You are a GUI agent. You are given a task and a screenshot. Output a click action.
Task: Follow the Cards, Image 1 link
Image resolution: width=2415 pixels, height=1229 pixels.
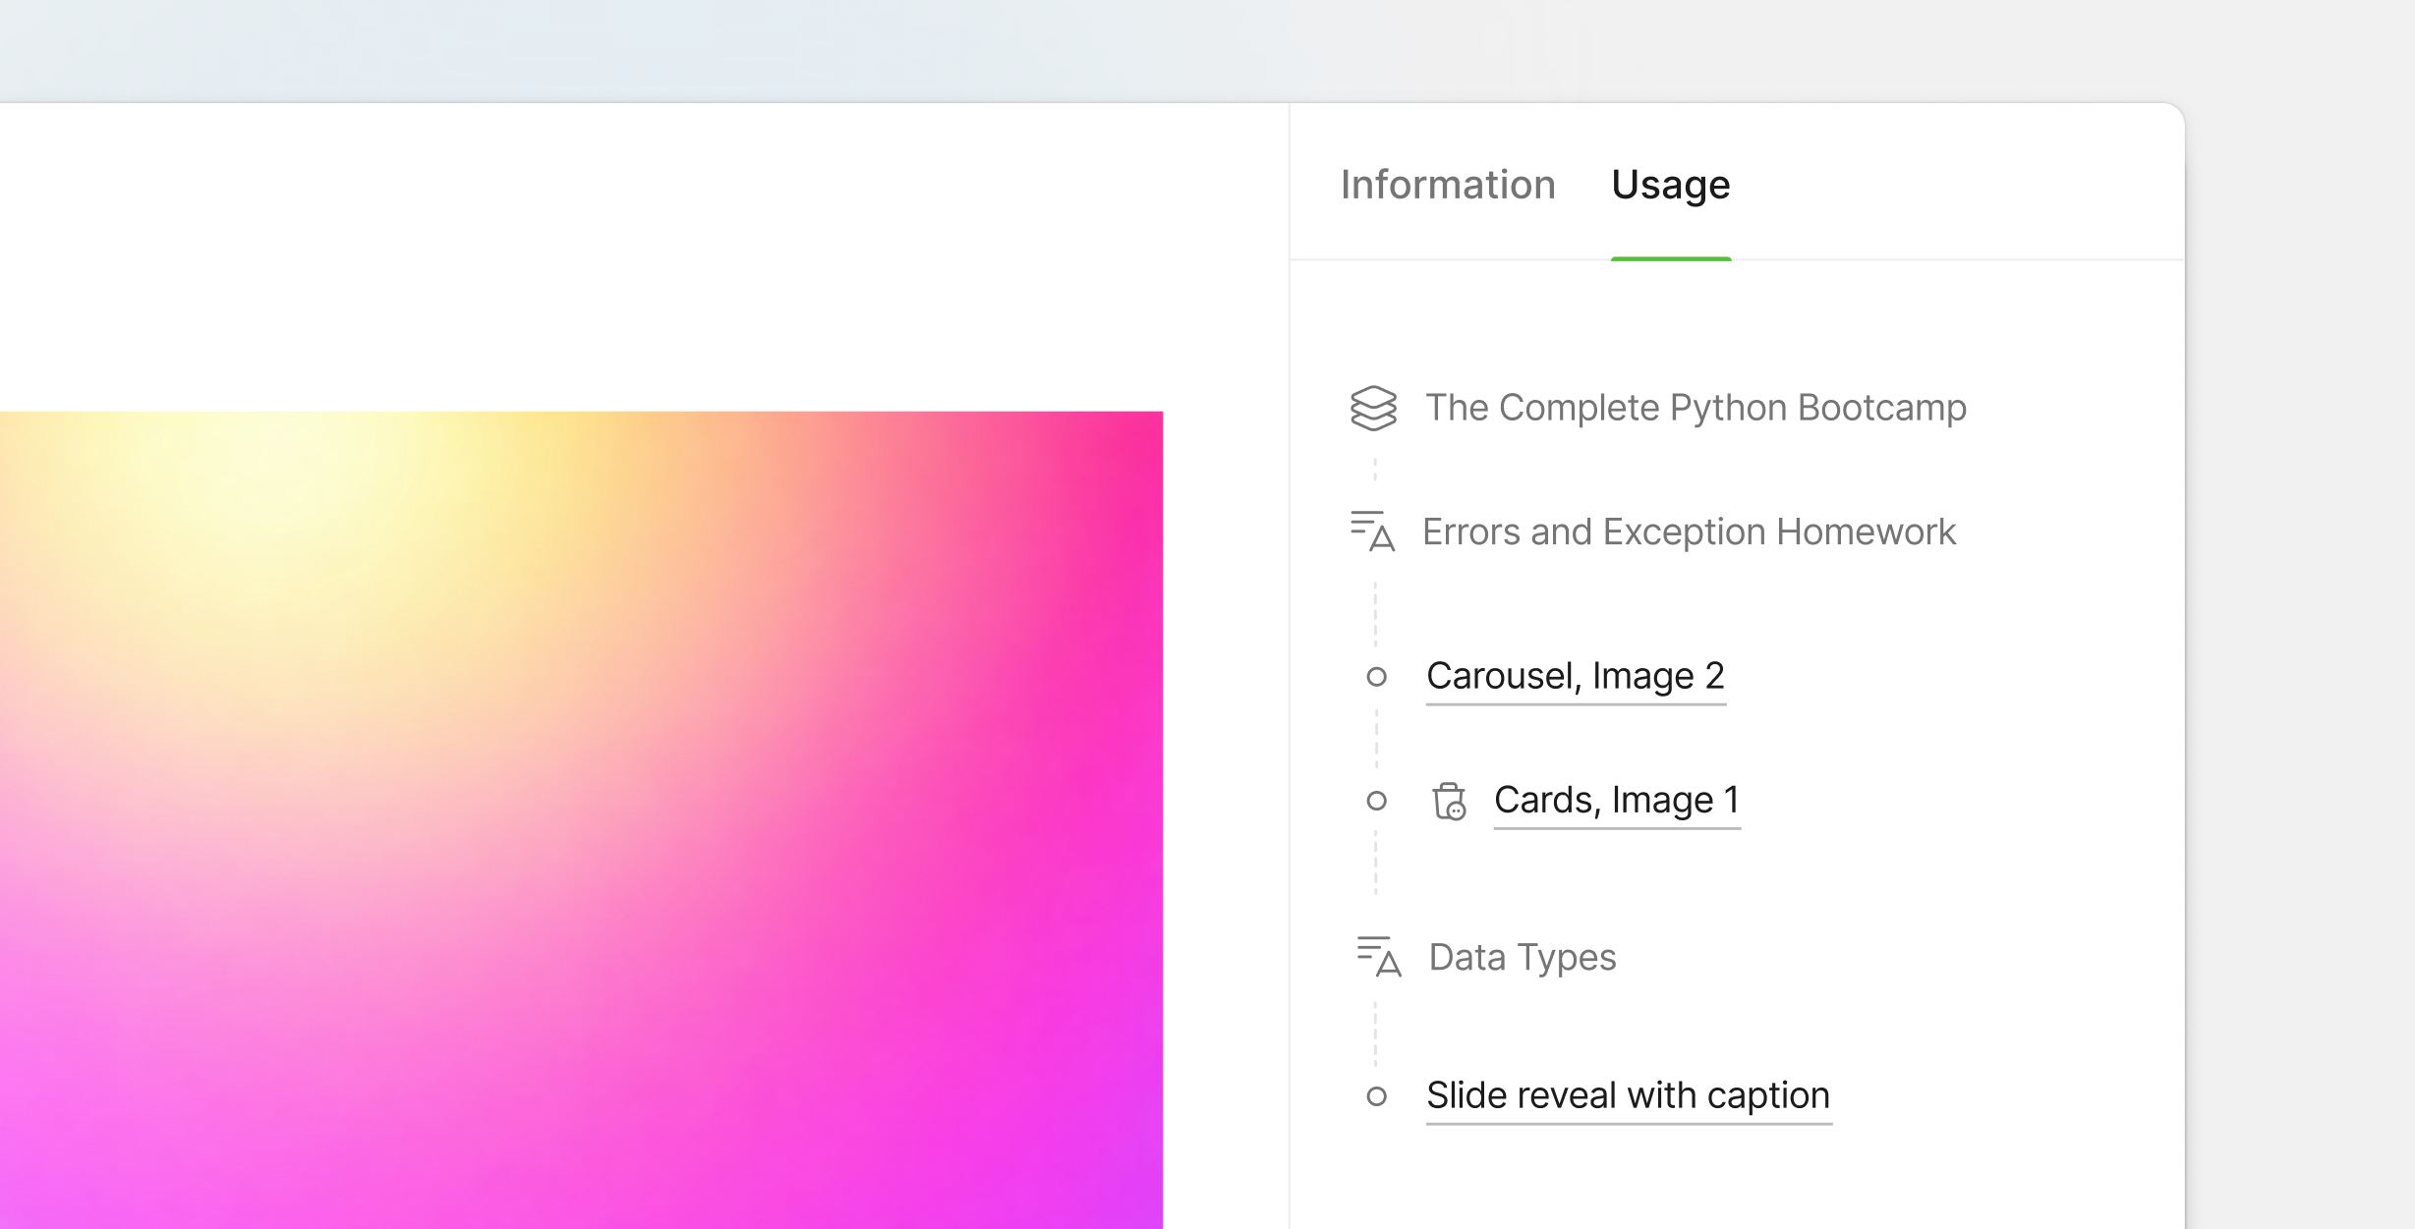(x=1616, y=800)
